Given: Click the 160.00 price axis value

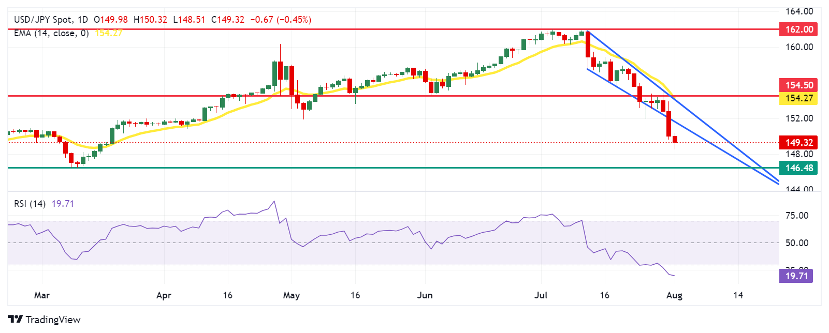Looking at the screenshot, I should 799,47.
